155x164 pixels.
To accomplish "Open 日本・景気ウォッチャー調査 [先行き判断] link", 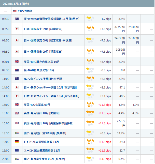I will (51, 96).
